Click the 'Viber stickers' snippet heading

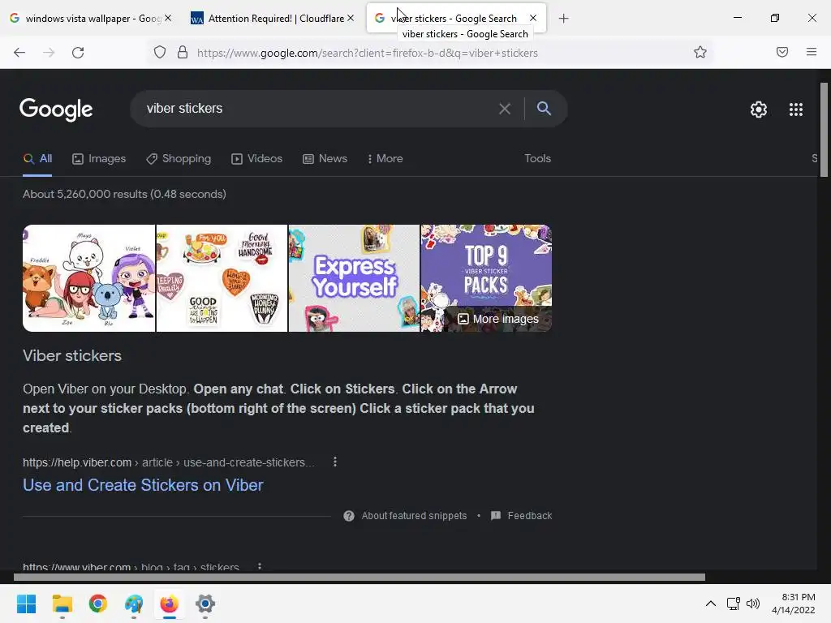click(x=72, y=355)
